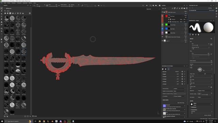Select the Polygon Fill tool in left toolbar
The height and width of the screenshot is (123, 218).
pos(1,16)
